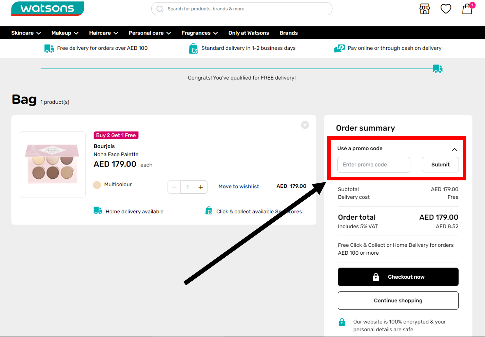Select the Brands menu item
Image resolution: width=485 pixels, height=337 pixels.
pyautogui.click(x=288, y=33)
